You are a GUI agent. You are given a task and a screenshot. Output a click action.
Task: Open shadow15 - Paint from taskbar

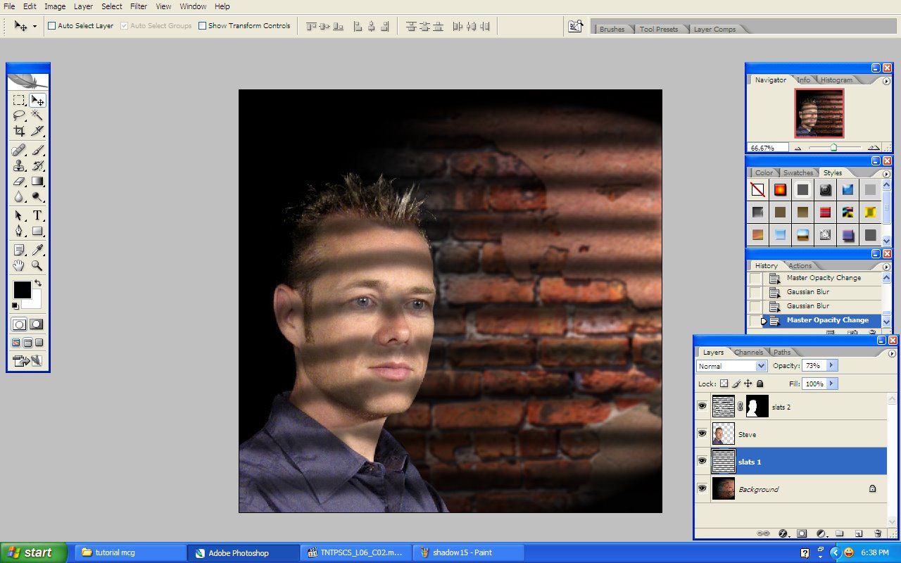(x=468, y=552)
